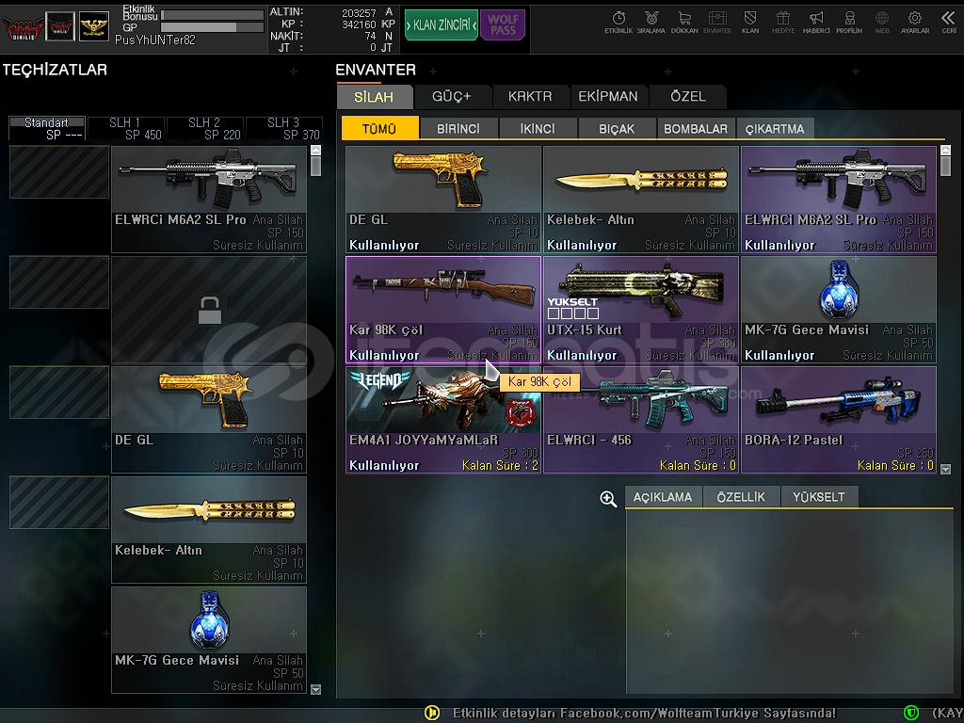Select the Standart loadout tab
964x723 pixels.
point(47,128)
